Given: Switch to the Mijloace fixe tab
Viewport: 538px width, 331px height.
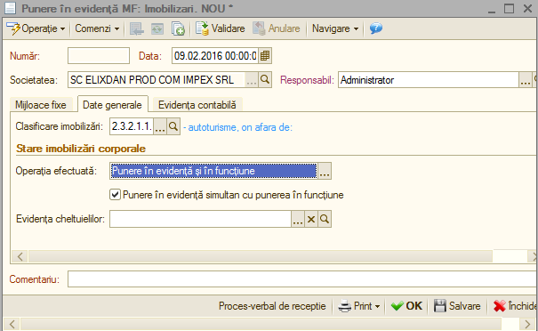Looking at the screenshot, I should point(41,105).
